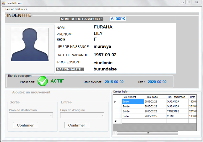Click the 2015-02-25 date cell
Viewport: 203px width, 142px height.
[x=155, y=116]
